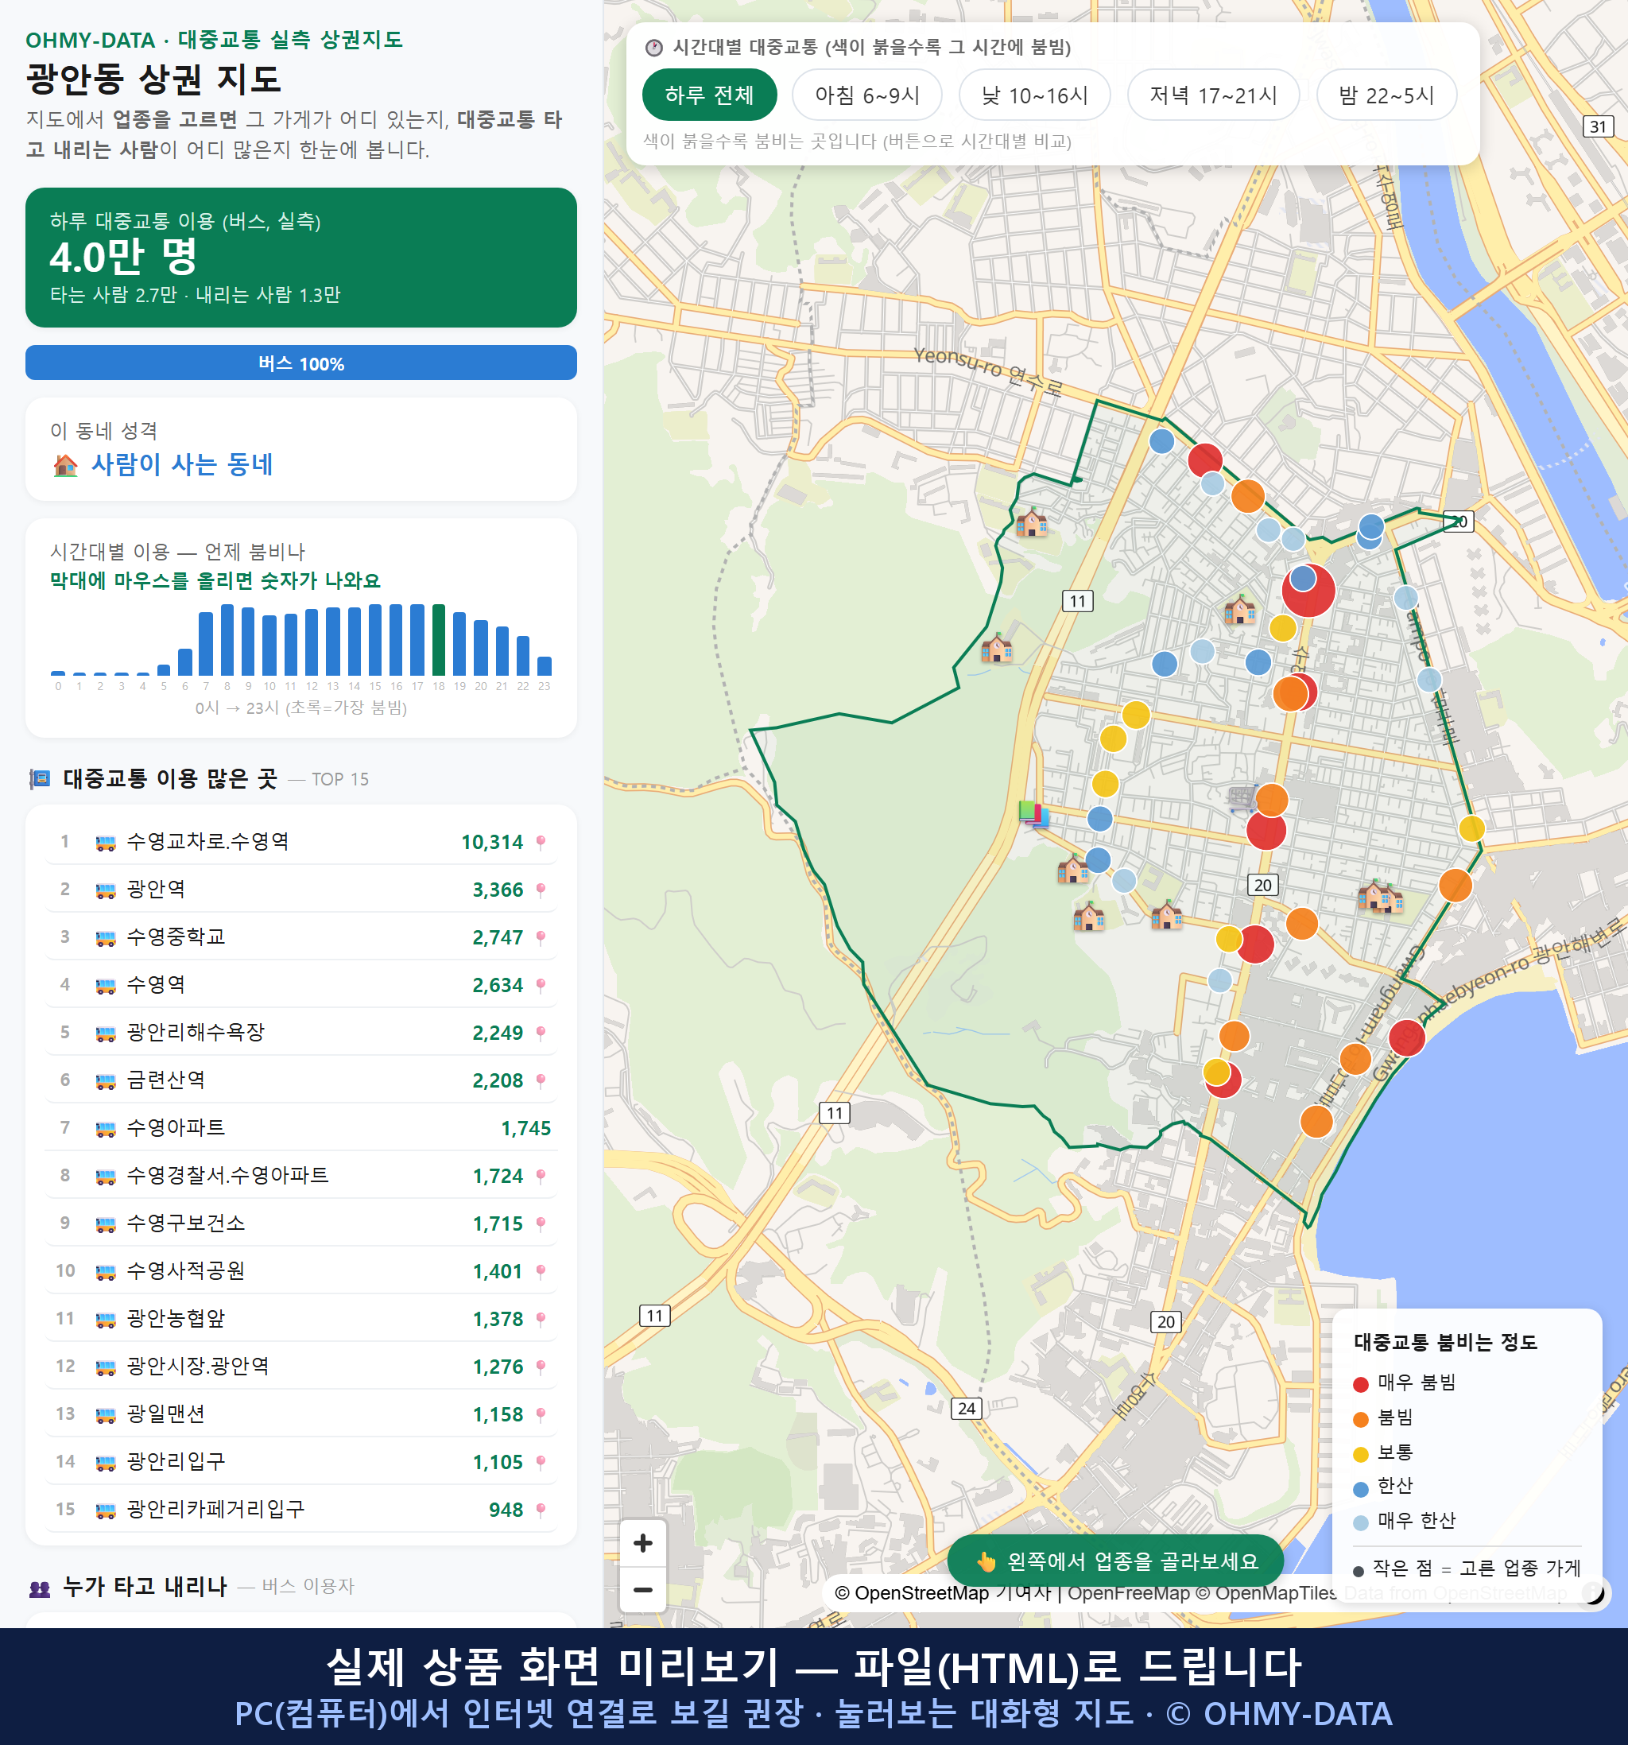Switch to 저녁 17~21시 time filter
The width and height of the screenshot is (1628, 1745).
pyautogui.click(x=1213, y=95)
